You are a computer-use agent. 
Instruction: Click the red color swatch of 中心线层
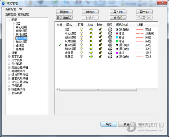[x=117, y=33]
